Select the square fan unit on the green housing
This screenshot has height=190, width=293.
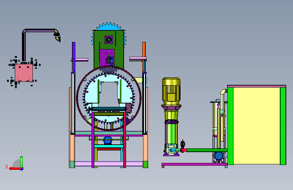(x=108, y=40)
